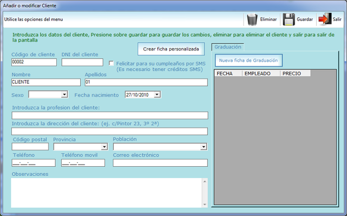This screenshot has width=347, height=216.
Task: Click 'Utilice las opciones del menu' text
Action: [x=34, y=19]
